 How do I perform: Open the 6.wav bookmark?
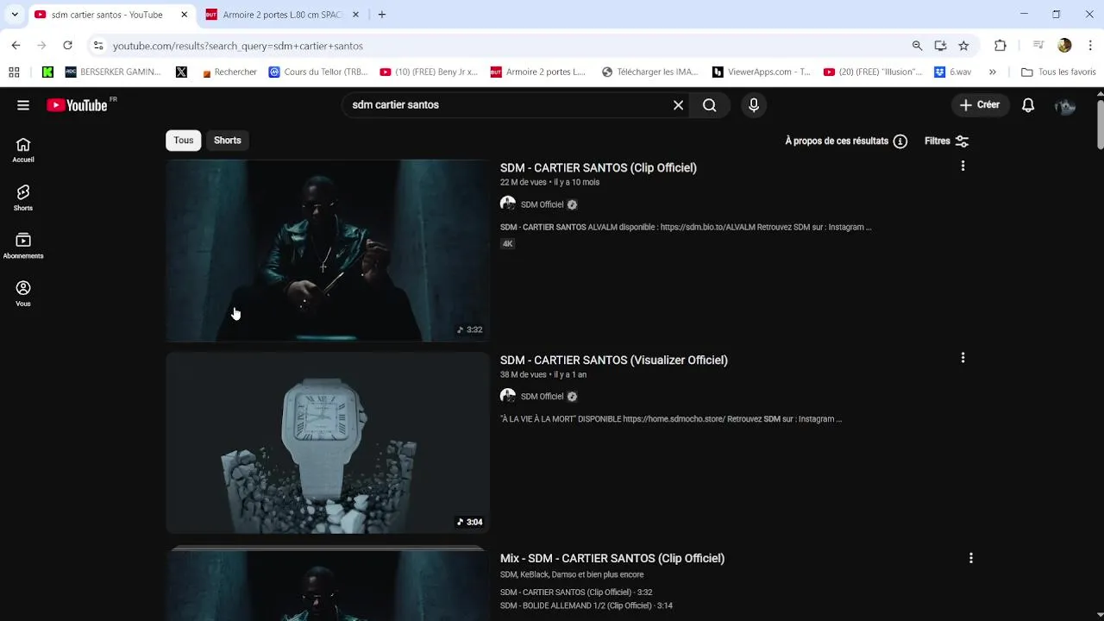[x=953, y=72]
